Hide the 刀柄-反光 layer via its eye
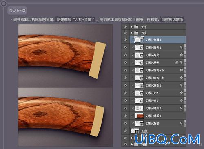This screenshot has width=204, height=149. [125, 62]
